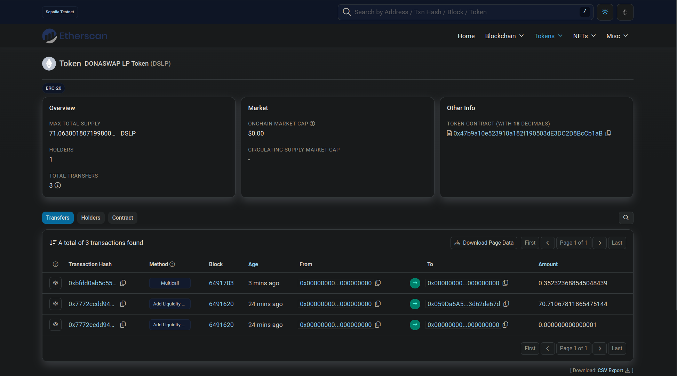
Task: Open the Home menu item
Action: 466,36
